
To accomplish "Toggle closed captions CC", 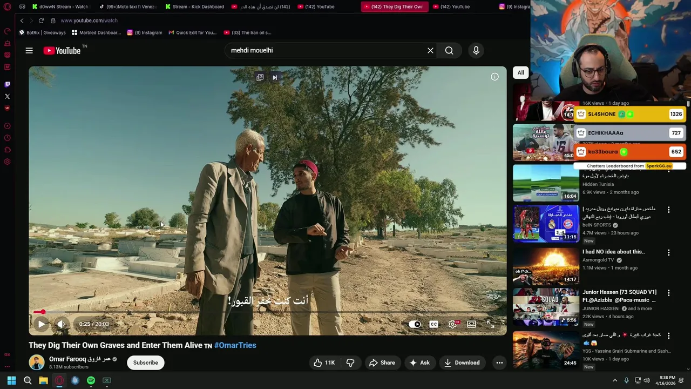I will coord(433,324).
